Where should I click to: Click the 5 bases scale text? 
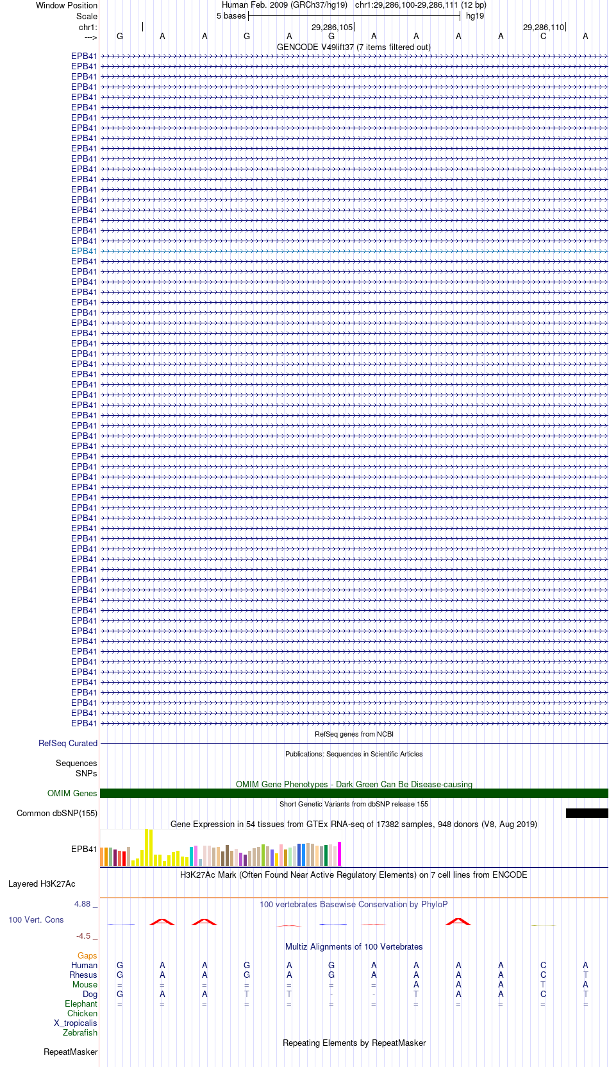click(x=231, y=16)
